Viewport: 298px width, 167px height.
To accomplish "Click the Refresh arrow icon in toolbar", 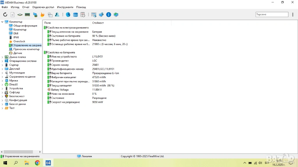I will click(x=5, y=15).
